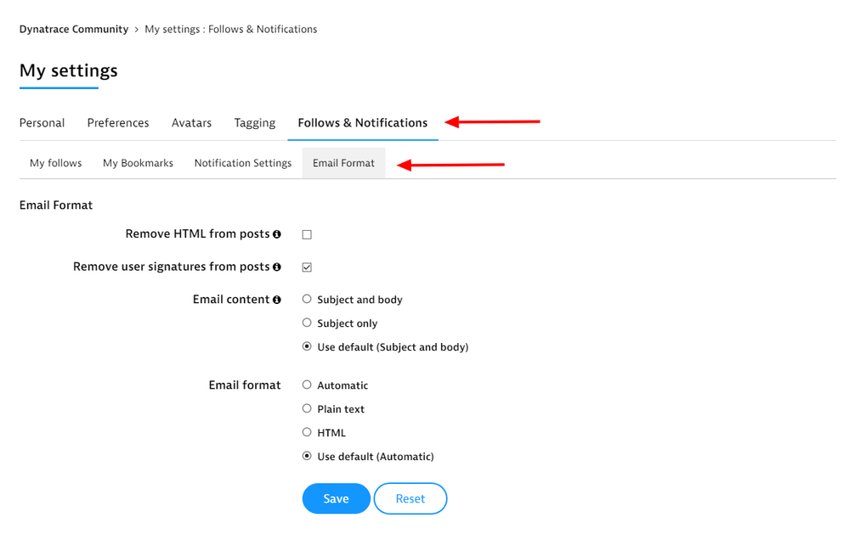Click info icon beside Remove HTML from posts
This screenshot has height=534, width=849.
pyautogui.click(x=277, y=234)
